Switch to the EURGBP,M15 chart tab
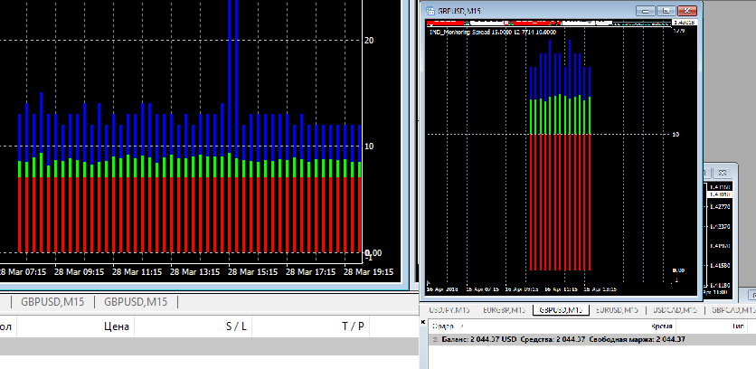Image resolution: width=756 pixels, height=369 pixels. point(505,309)
